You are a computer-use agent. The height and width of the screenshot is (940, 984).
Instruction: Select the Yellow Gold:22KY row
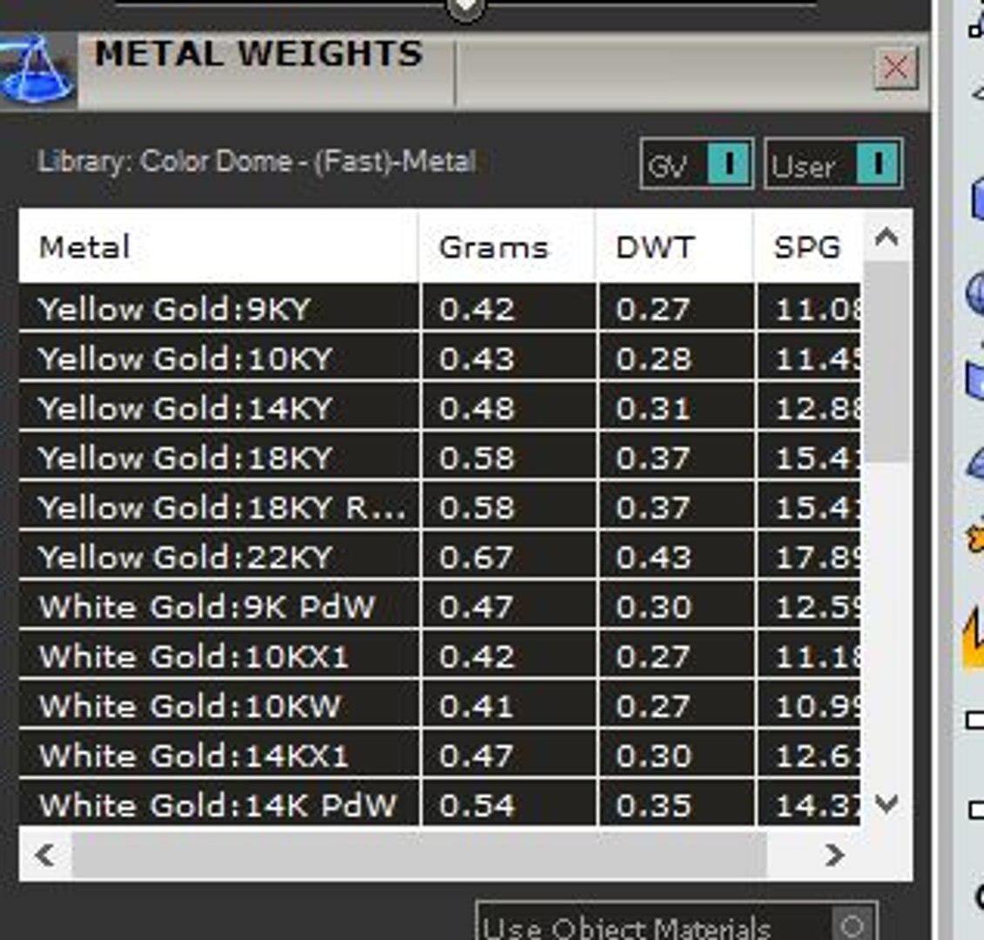pos(439,556)
